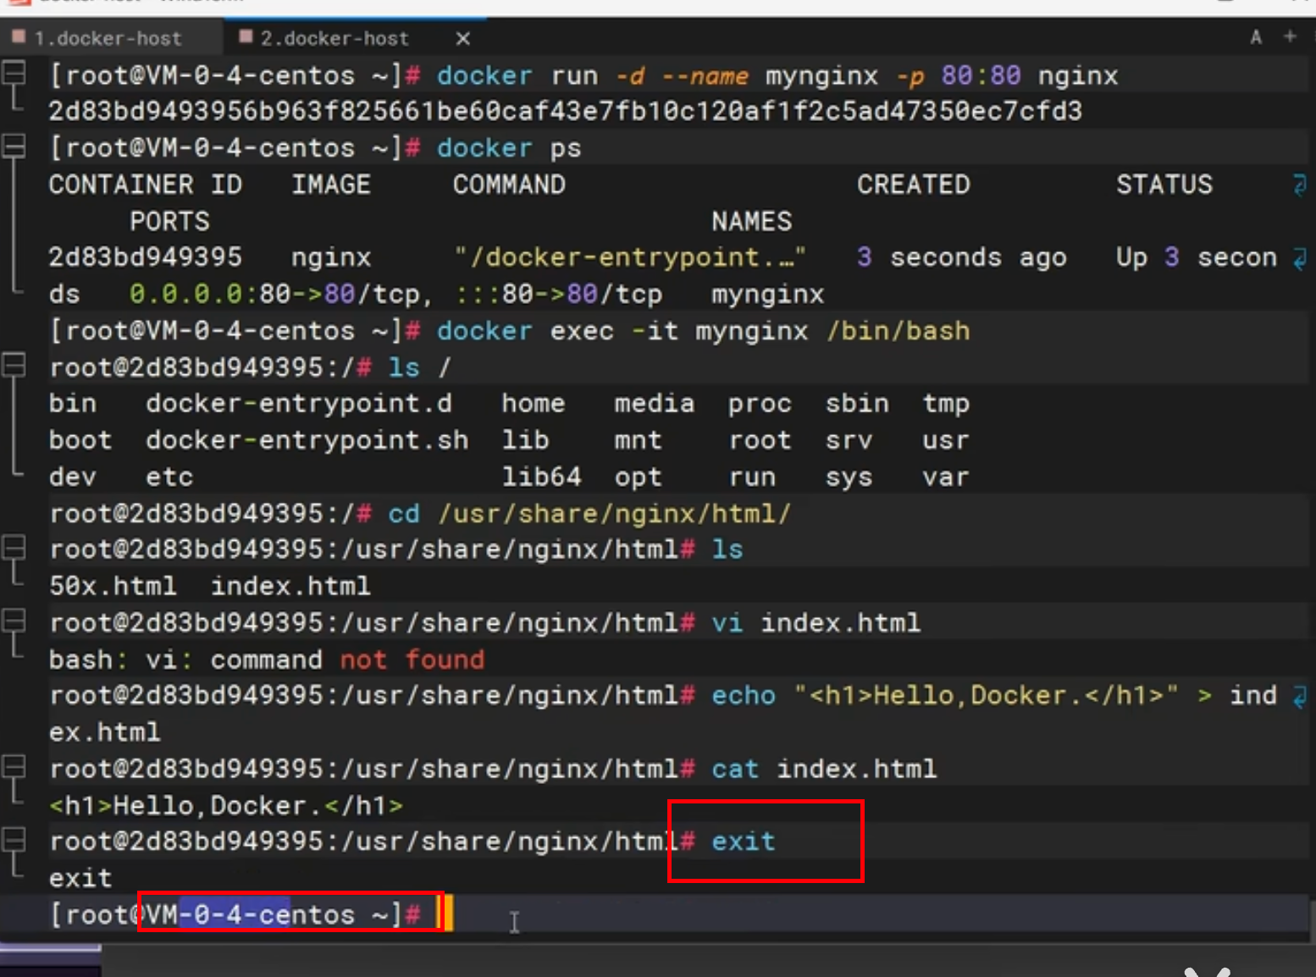1316x977 pixels.
Task: Switch to the 1.docker-host tab
Action: [108, 38]
